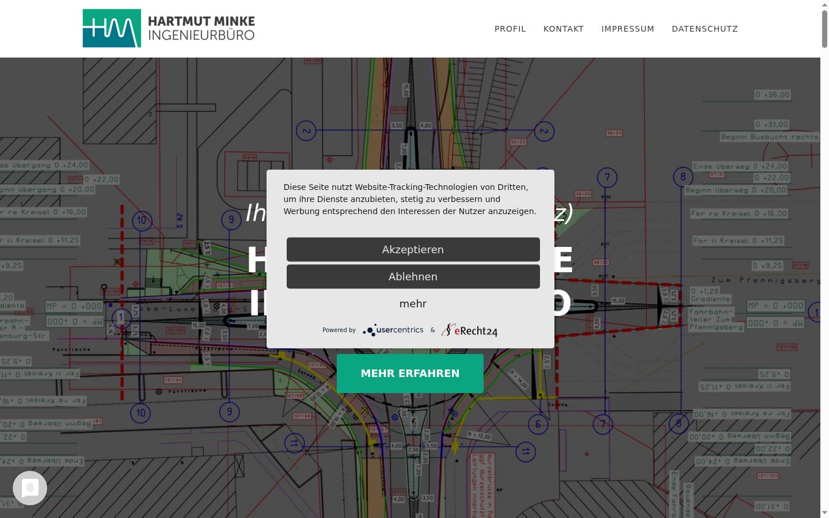Open the fingerprint privacy settings icon
This screenshot has width=829, height=518.
pyautogui.click(x=30, y=488)
